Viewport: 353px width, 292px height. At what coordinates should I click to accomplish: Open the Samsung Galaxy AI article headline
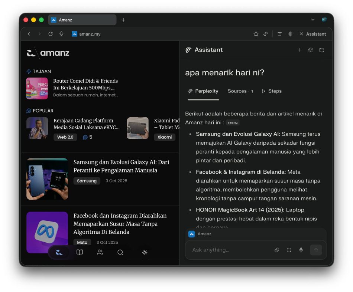(x=121, y=166)
